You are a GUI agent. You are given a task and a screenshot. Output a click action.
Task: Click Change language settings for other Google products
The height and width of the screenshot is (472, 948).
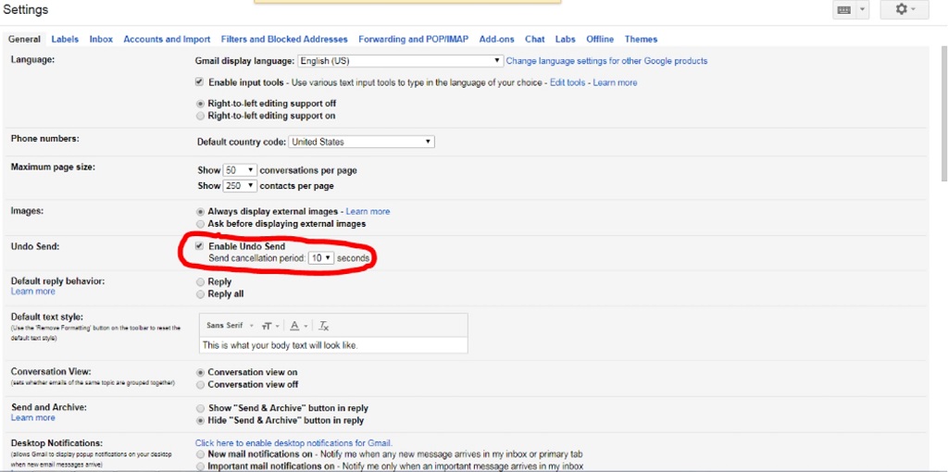606,61
